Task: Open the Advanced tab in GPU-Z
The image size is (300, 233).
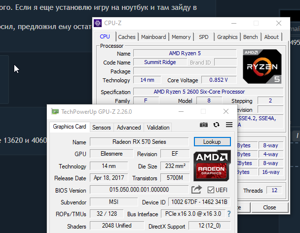Action: pos(129,128)
